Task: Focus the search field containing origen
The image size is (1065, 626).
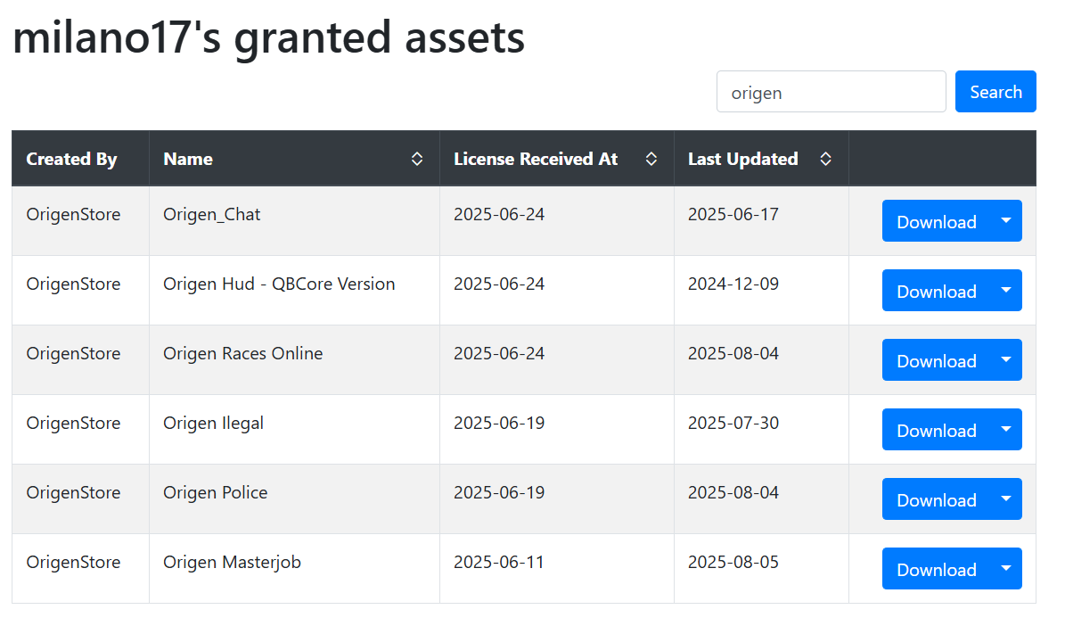Action: coord(832,92)
